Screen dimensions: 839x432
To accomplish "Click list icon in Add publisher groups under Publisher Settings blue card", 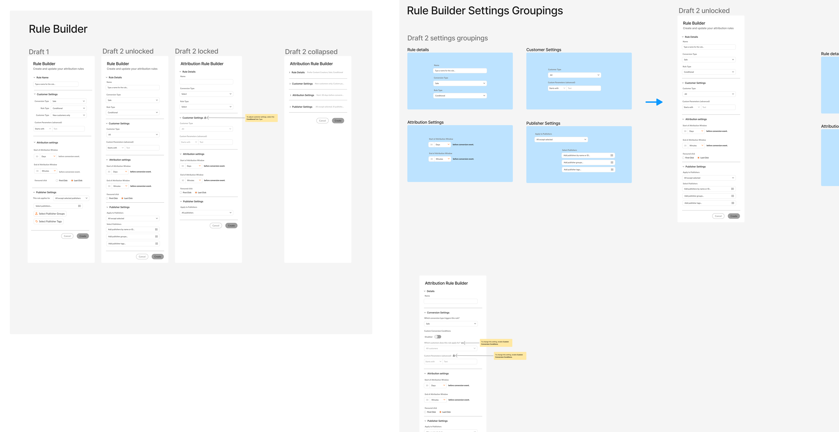I will tap(612, 163).
